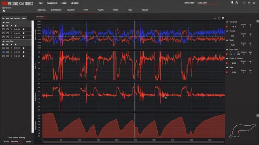
Task: Collapse the first session group
Action: point(4,23)
